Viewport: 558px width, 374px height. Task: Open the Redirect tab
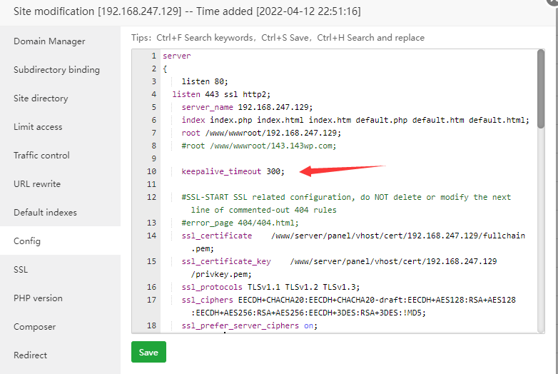coord(30,355)
